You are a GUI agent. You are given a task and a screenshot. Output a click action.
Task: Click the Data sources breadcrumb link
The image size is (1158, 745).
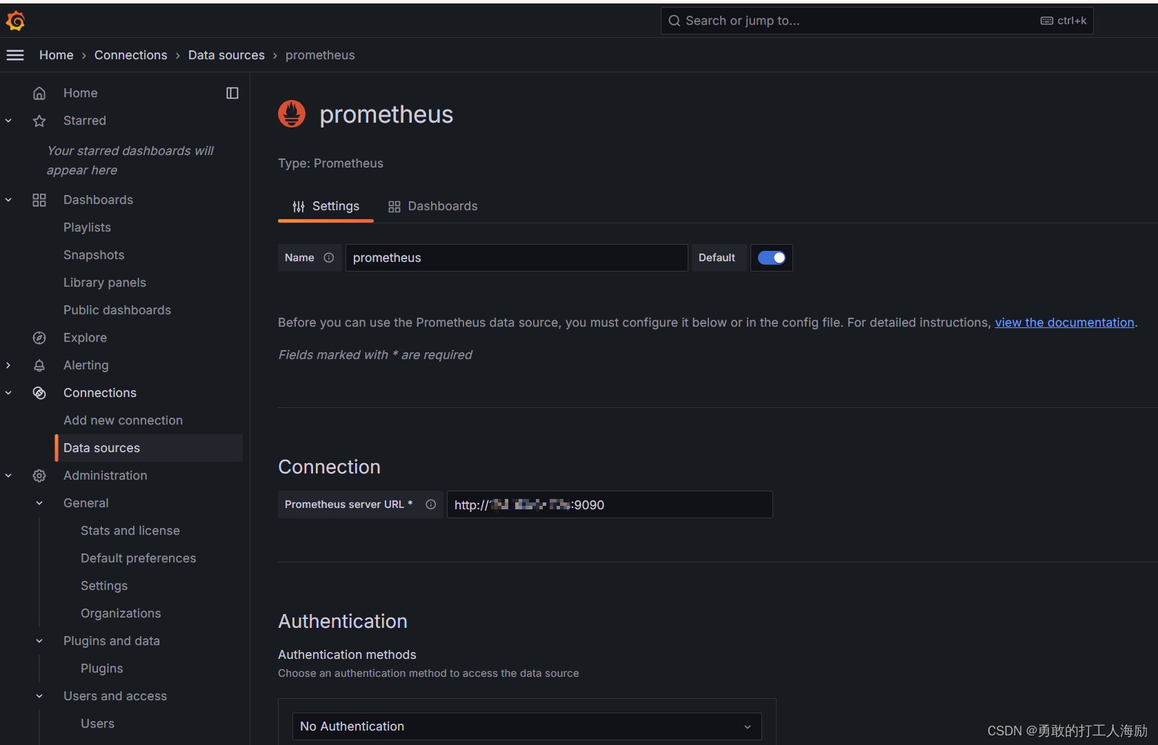click(226, 55)
